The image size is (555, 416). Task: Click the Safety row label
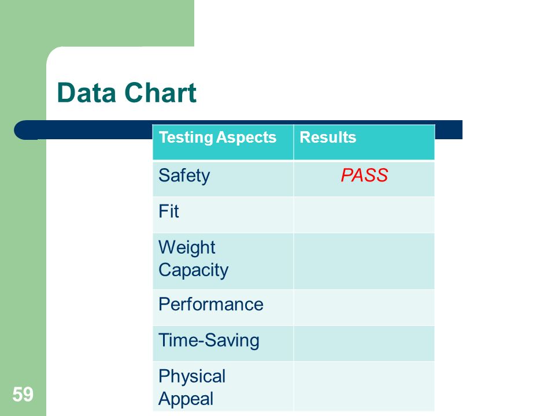pyautogui.click(x=184, y=176)
